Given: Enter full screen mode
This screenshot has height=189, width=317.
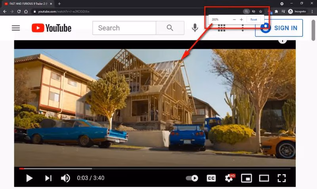Looking at the screenshot, I should click(282, 178).
